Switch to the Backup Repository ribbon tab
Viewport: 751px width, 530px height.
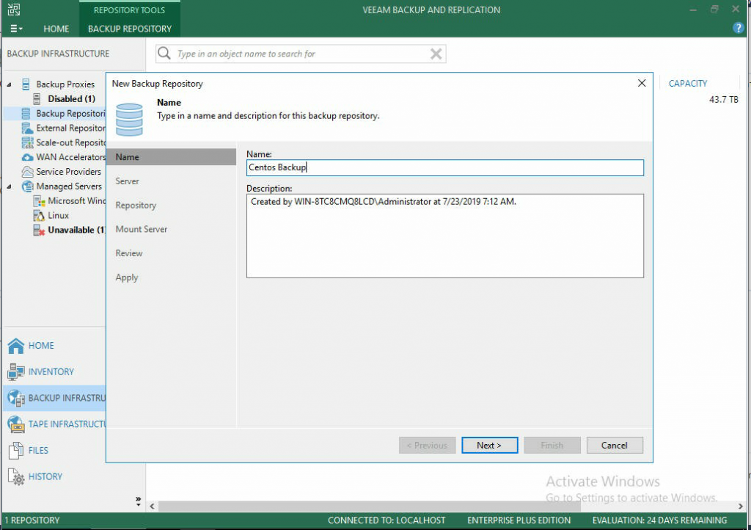click(130, 29)
